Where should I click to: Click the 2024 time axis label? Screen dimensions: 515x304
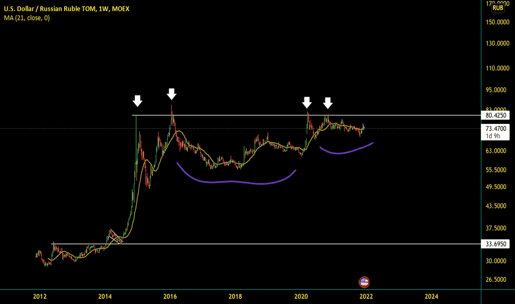(431, 296)
